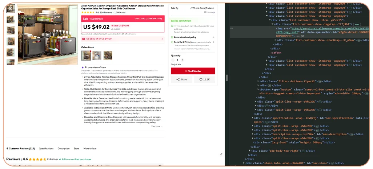373x169 pixels.
Task: Click the Return & refund policy link
Action: click(x=185, y=37)
